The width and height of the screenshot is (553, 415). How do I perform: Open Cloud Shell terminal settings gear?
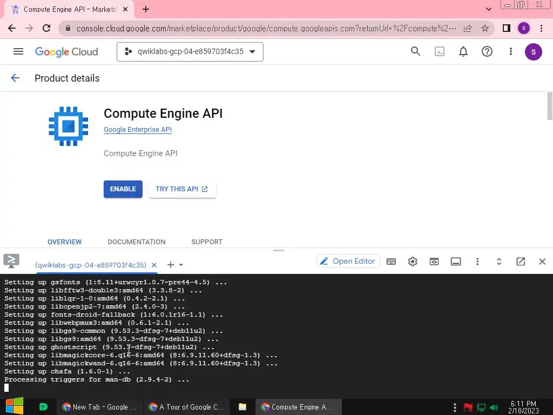(413, 262)
